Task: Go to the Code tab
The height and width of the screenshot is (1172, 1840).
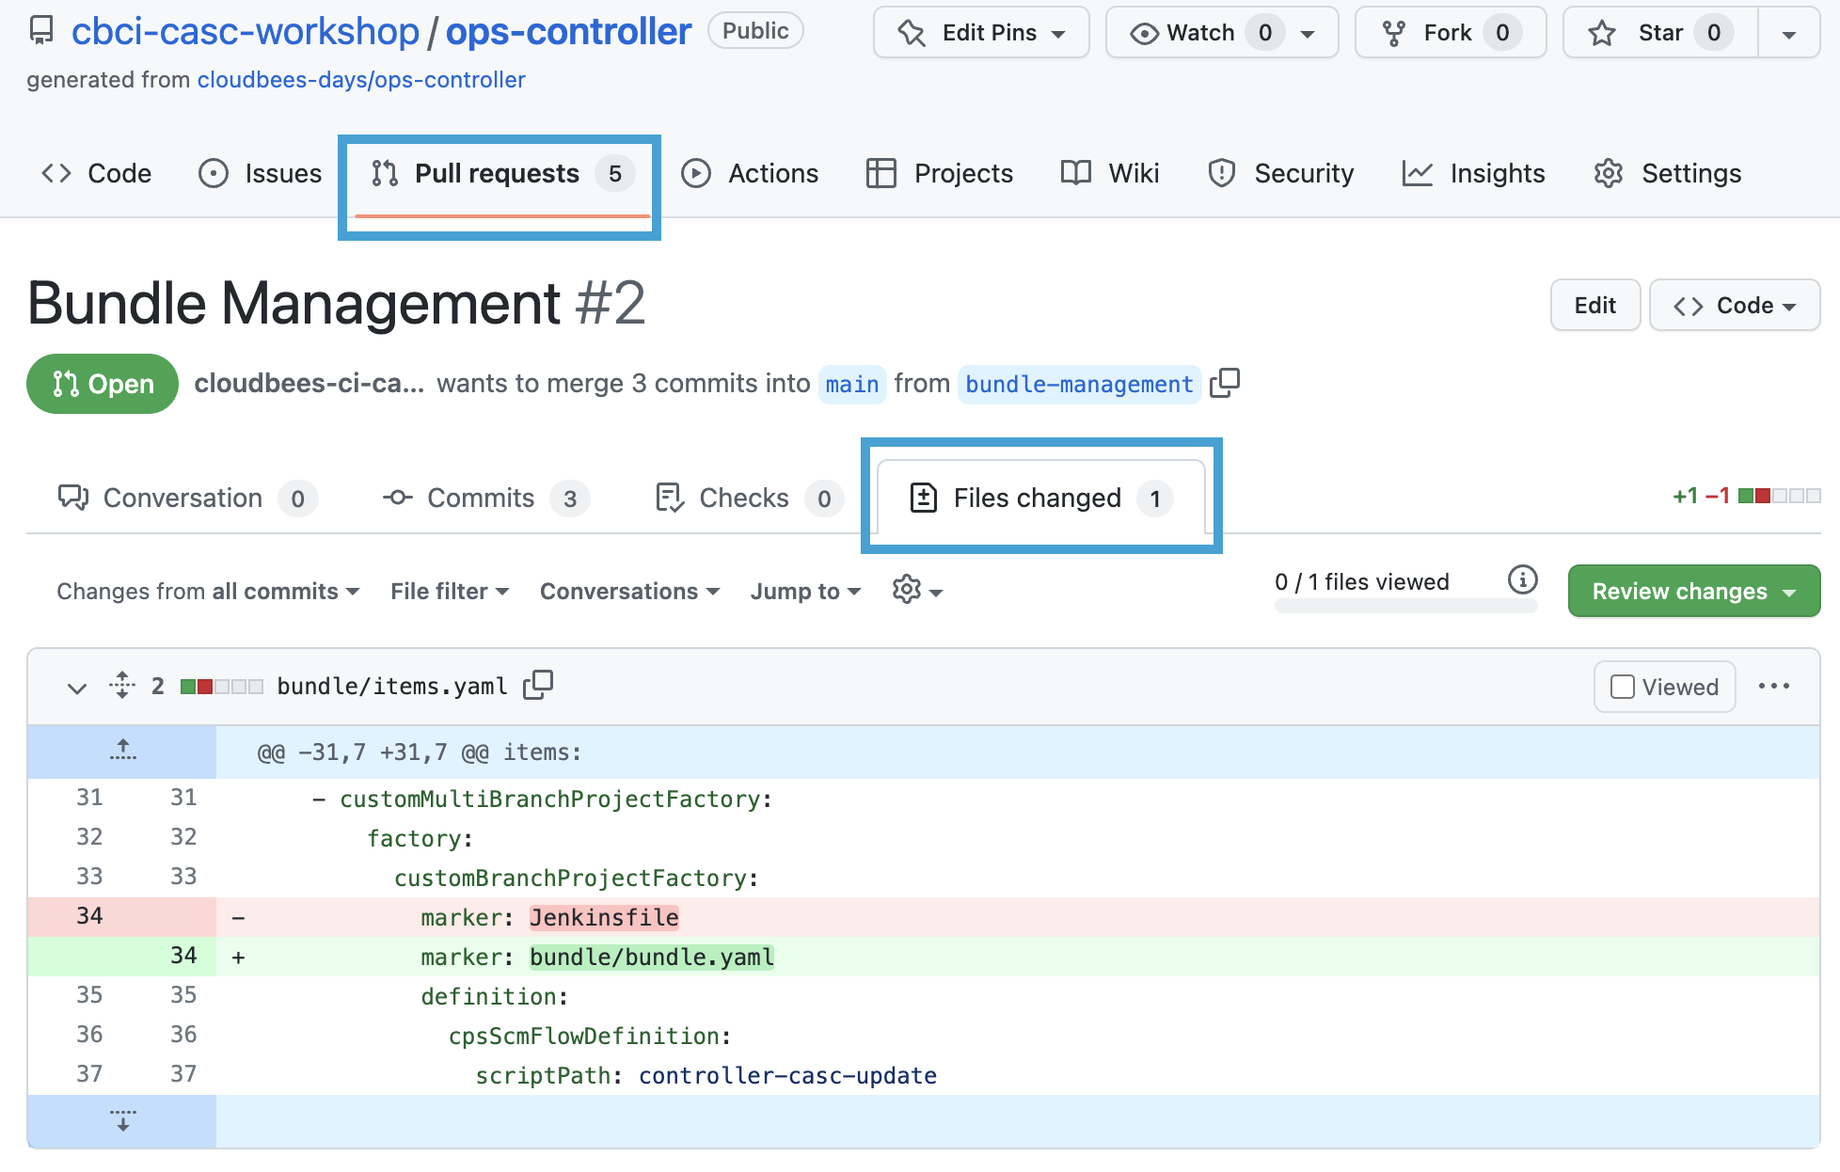Action: 96,173
